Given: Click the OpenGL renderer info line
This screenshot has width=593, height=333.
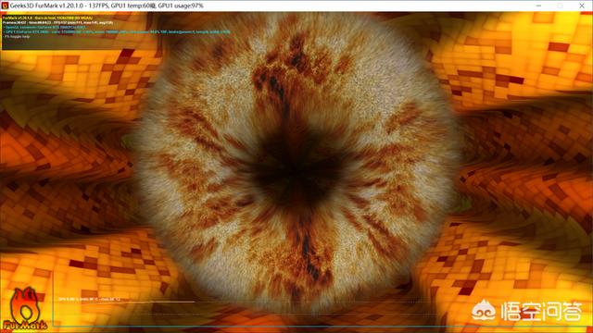Looking at the screenshot, I should point(44,27).
